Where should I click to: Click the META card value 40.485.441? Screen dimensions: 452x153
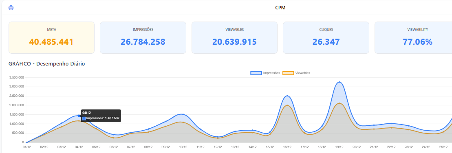coord(51,42)
